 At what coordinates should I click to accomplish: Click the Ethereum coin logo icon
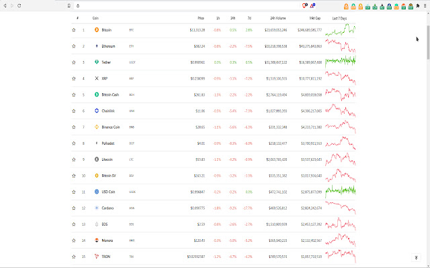coord(97,46)
